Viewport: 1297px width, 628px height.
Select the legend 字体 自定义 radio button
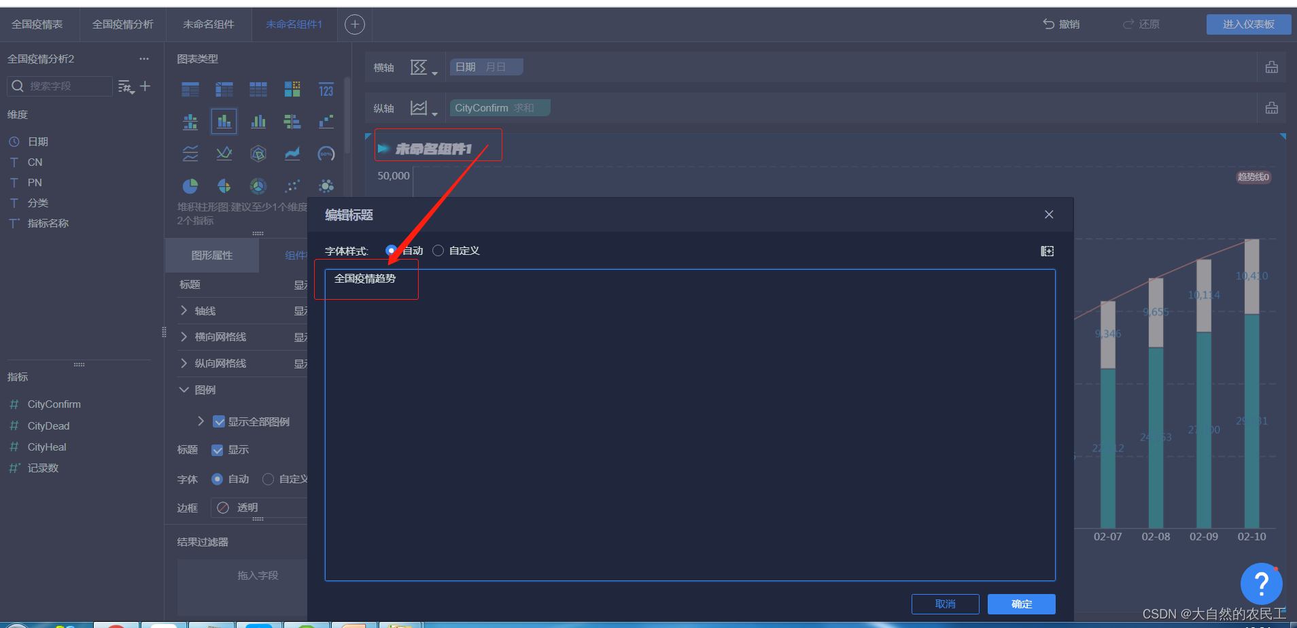(269, 479)
